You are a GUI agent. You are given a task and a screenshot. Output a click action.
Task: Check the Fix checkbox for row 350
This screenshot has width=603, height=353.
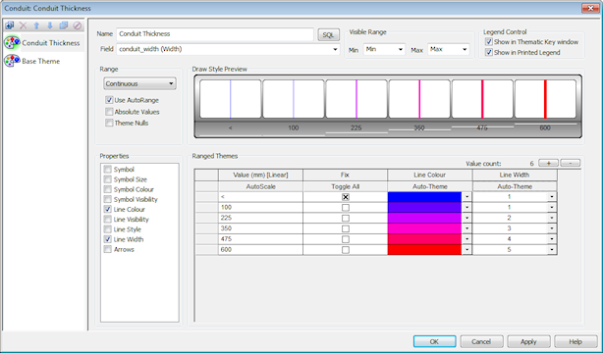(x=346, y=228)
